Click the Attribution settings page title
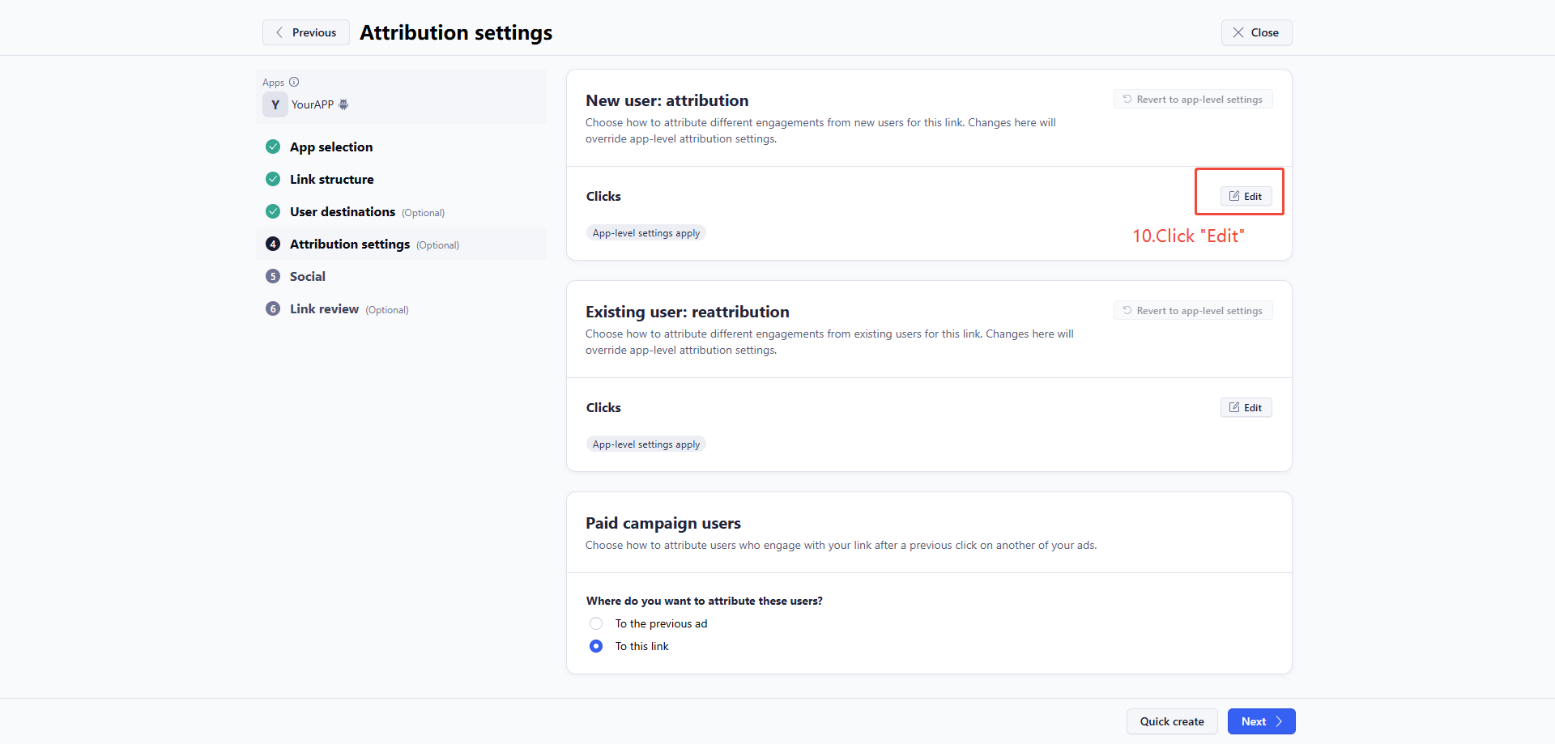The height and width of the screenshot is (744, 1555). [x=456, y=32]
